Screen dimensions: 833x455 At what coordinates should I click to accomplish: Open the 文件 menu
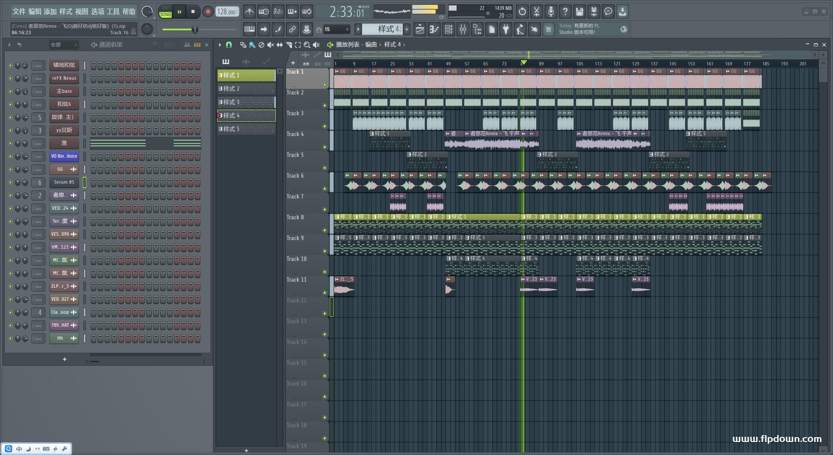[x=19, y=12]
